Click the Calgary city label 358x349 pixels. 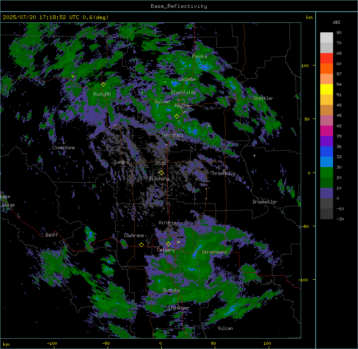click(x=166, y=250)
